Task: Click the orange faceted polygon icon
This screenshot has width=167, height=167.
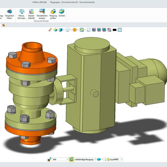Action: pos(75,30)
